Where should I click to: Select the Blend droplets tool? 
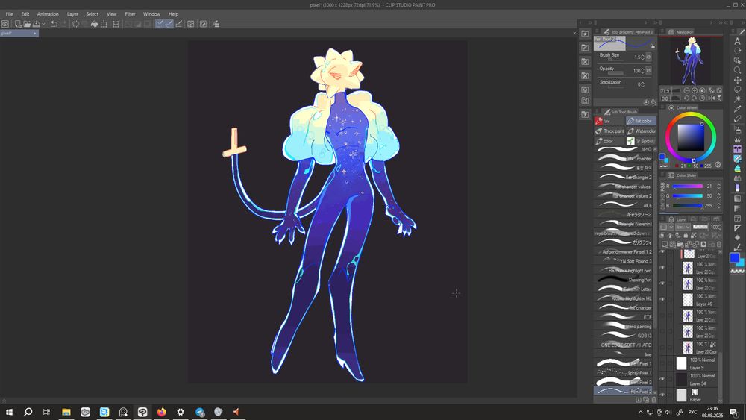click(738, 178)
